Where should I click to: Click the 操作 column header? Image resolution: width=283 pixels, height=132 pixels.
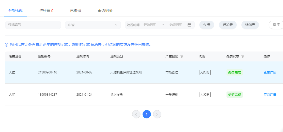267,56
